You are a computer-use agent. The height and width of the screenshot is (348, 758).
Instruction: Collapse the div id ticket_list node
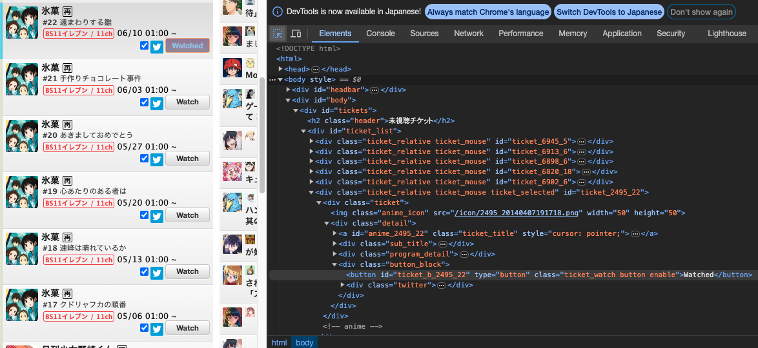click(303, 131)
